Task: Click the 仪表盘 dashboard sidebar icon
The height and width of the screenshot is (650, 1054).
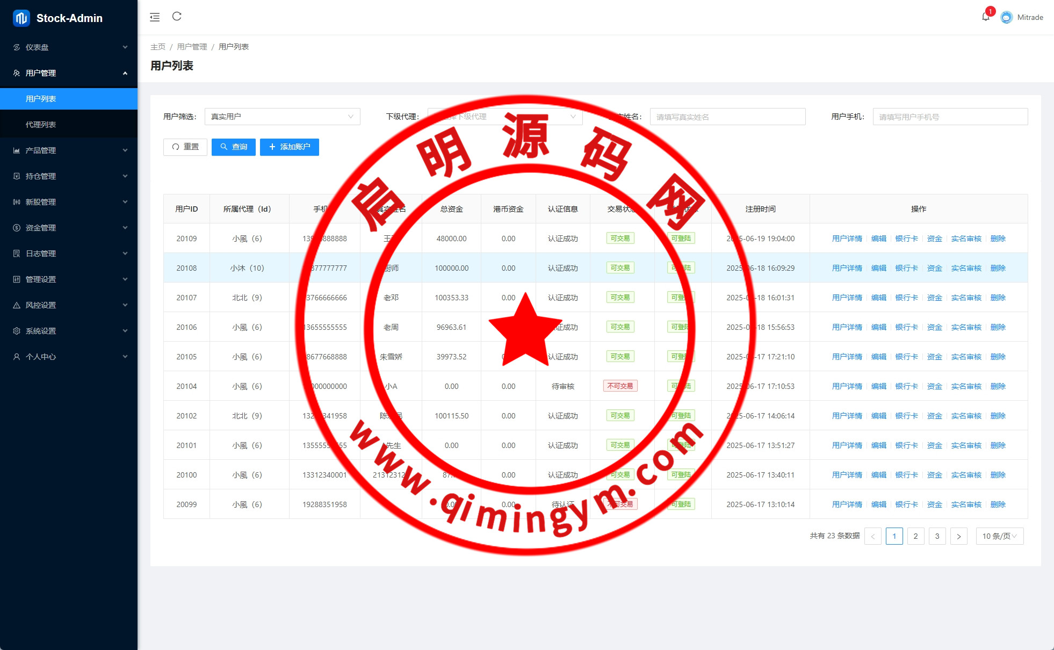Action: tap(17, 47)
